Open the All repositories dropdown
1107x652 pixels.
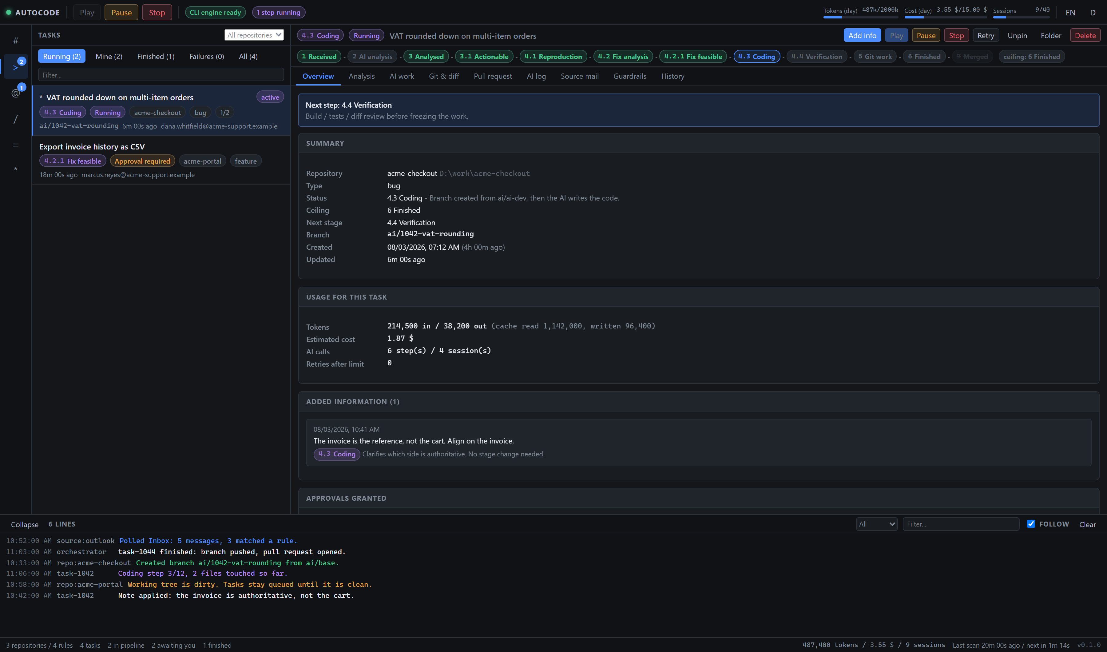254,35
